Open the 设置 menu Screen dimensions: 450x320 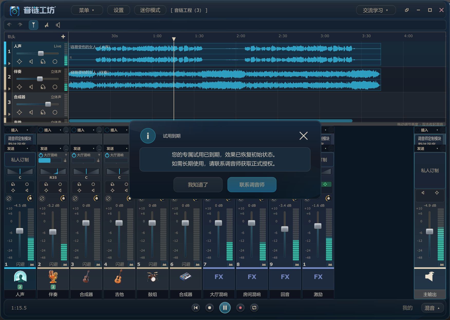(x=119, y=10)
